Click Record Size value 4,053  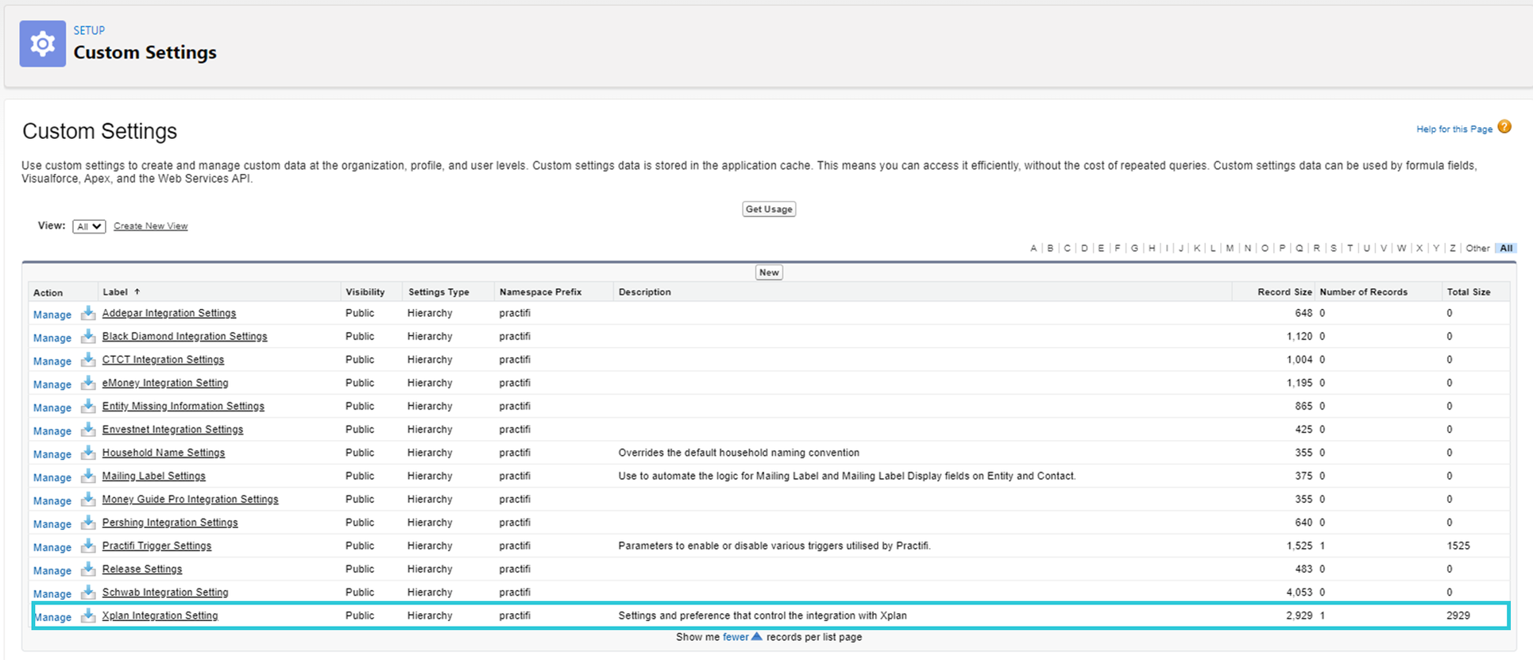point(1299,592)
